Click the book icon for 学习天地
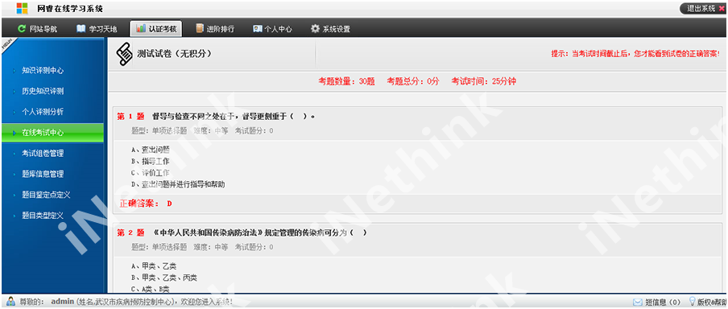The height and width of the screenshot is (309, 728). click(81, 29)
